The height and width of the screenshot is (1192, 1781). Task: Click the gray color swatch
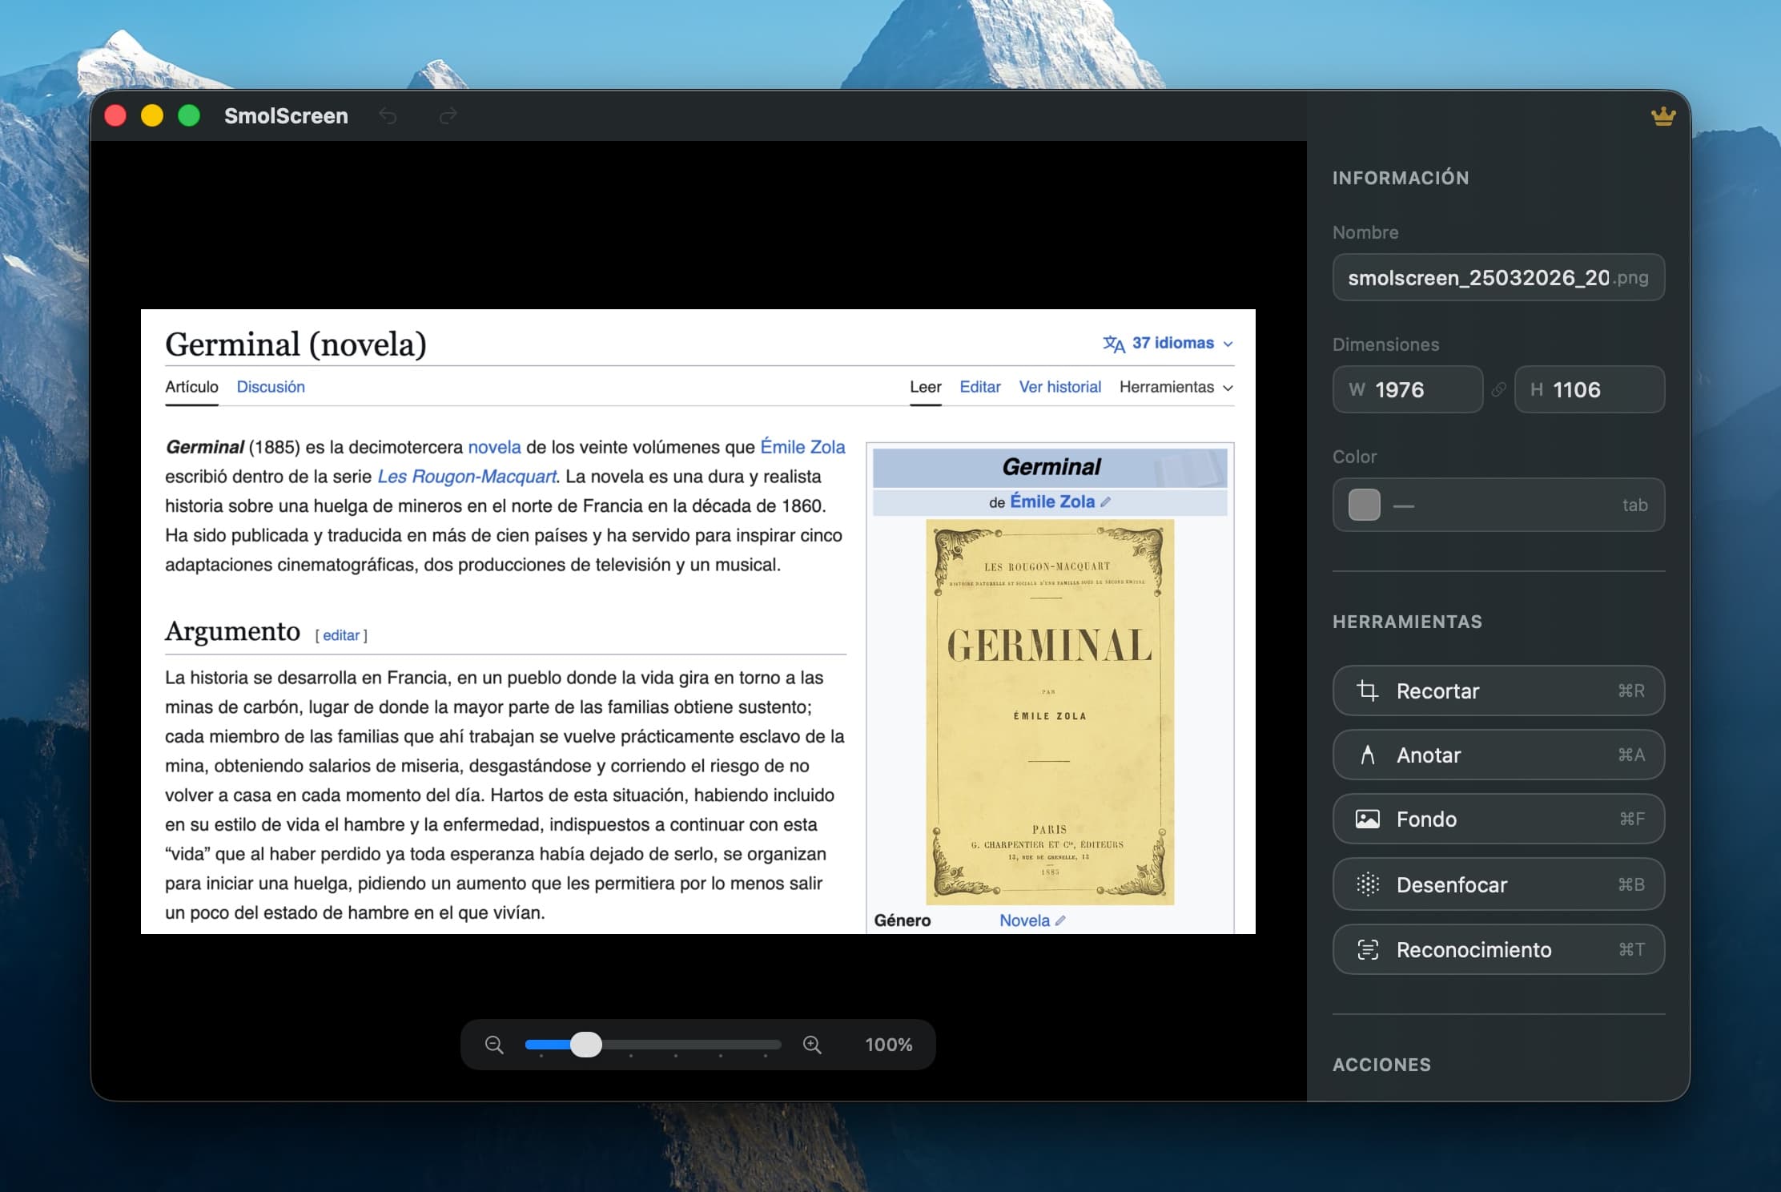coord(1365,505)
